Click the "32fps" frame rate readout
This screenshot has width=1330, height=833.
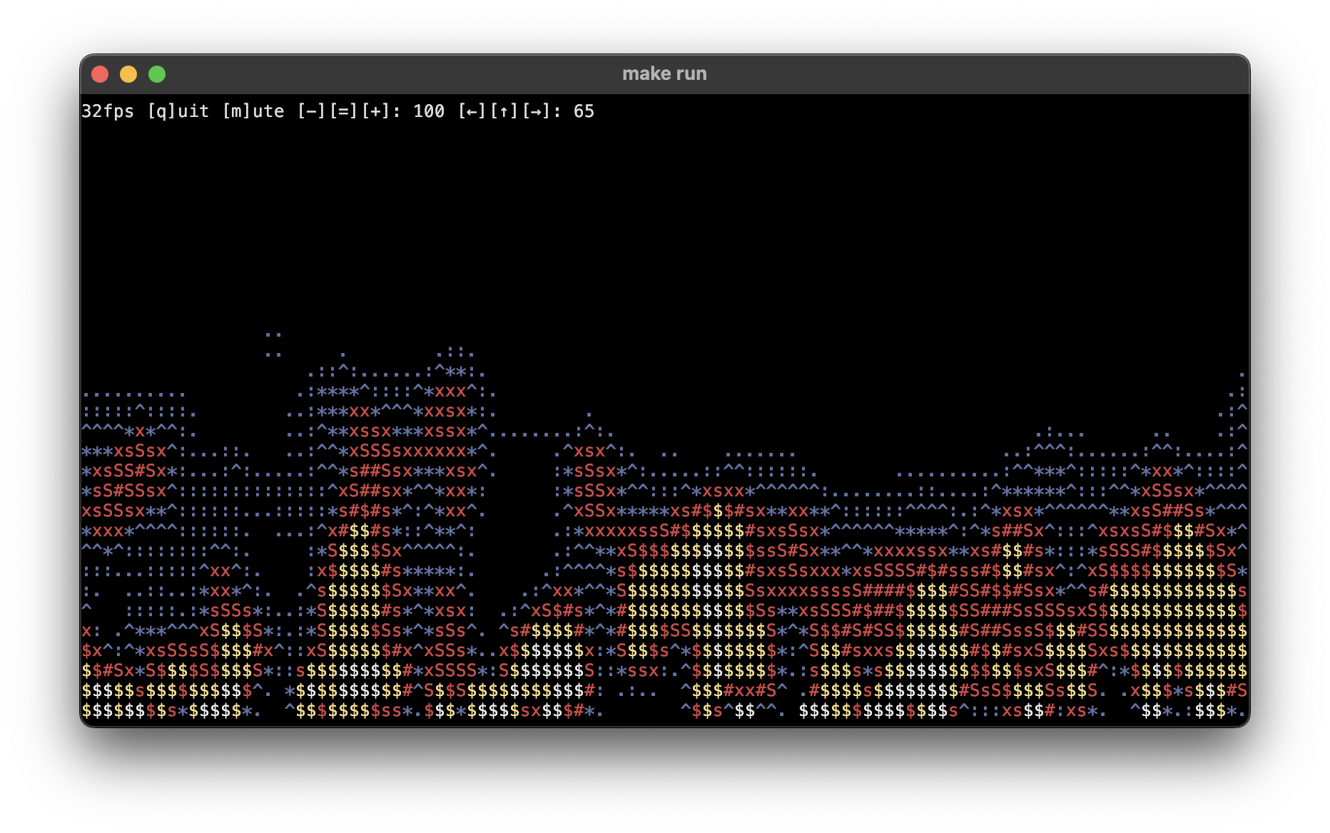pos(108,111)
